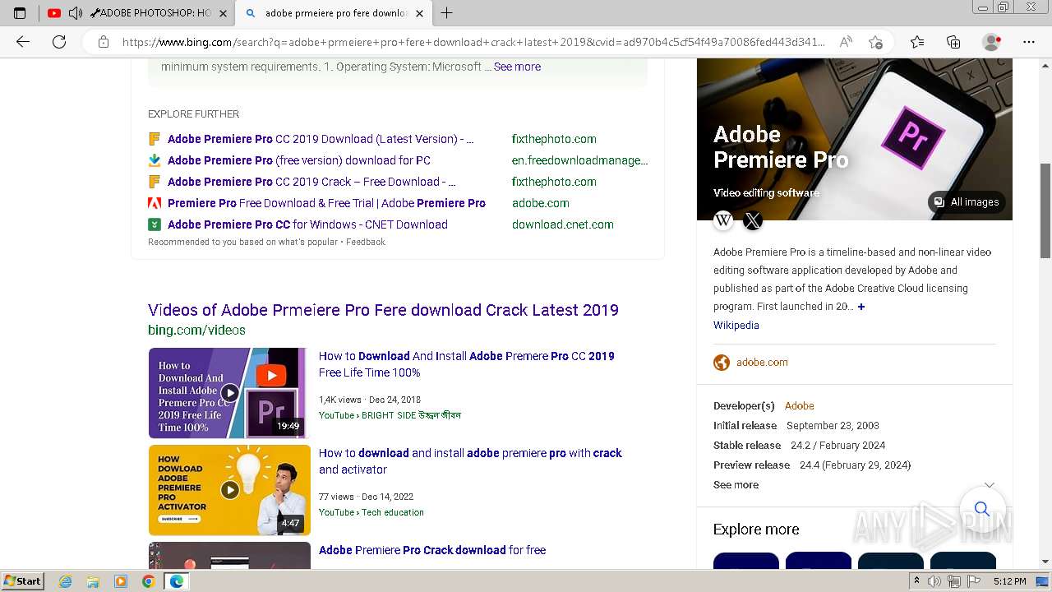Click See more in the snippet
This screenshot has width=1052, height=592.
click(x=517, y=67)
